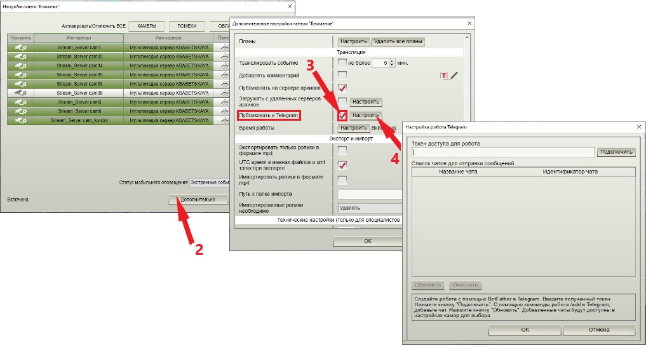Click the gray camera icon in the white row
646x345 pixels.
pyautogui.click(x=20, y=93)
